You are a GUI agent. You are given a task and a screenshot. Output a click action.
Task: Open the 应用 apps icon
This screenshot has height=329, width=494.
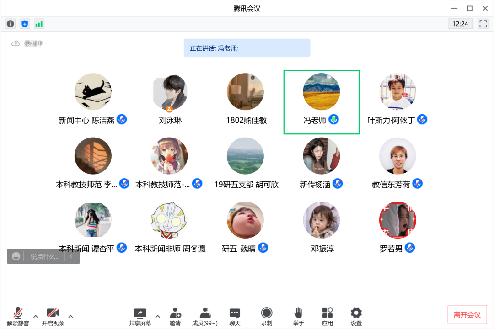[x=328, y=316]
